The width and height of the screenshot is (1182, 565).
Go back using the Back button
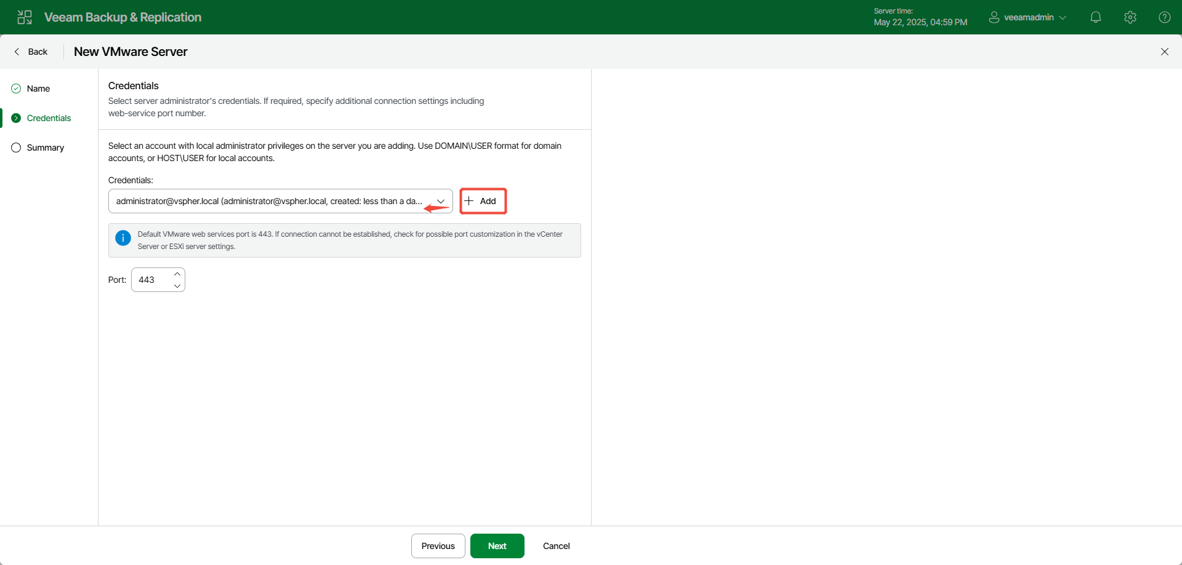point(31,52)
